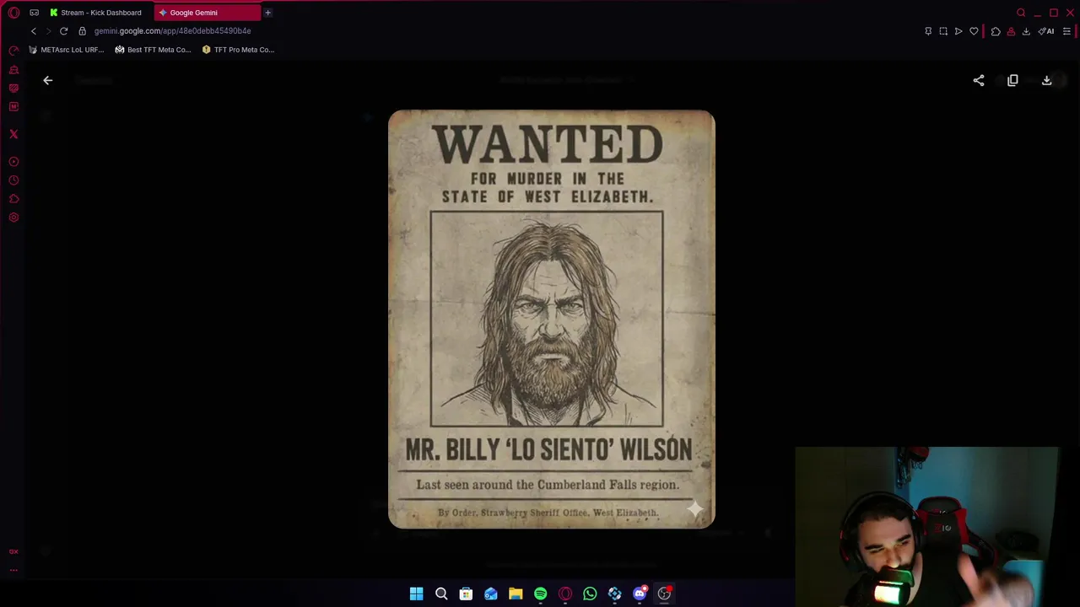Open browser downloads panel

coord(1026,31)
